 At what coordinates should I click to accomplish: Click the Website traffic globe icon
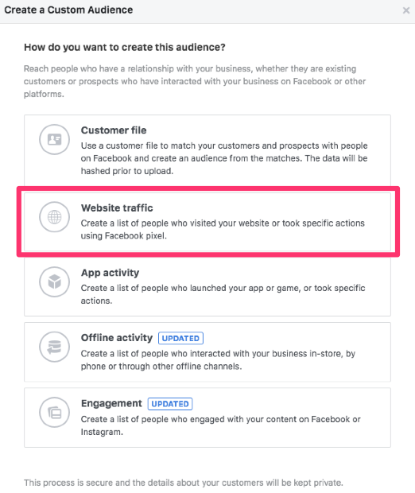[x=54, y=217]
